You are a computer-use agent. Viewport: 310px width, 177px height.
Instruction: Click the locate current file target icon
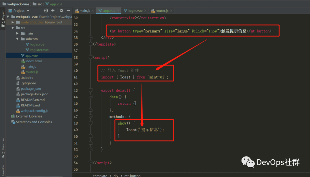pyautogui.click(x=46, y=11)
